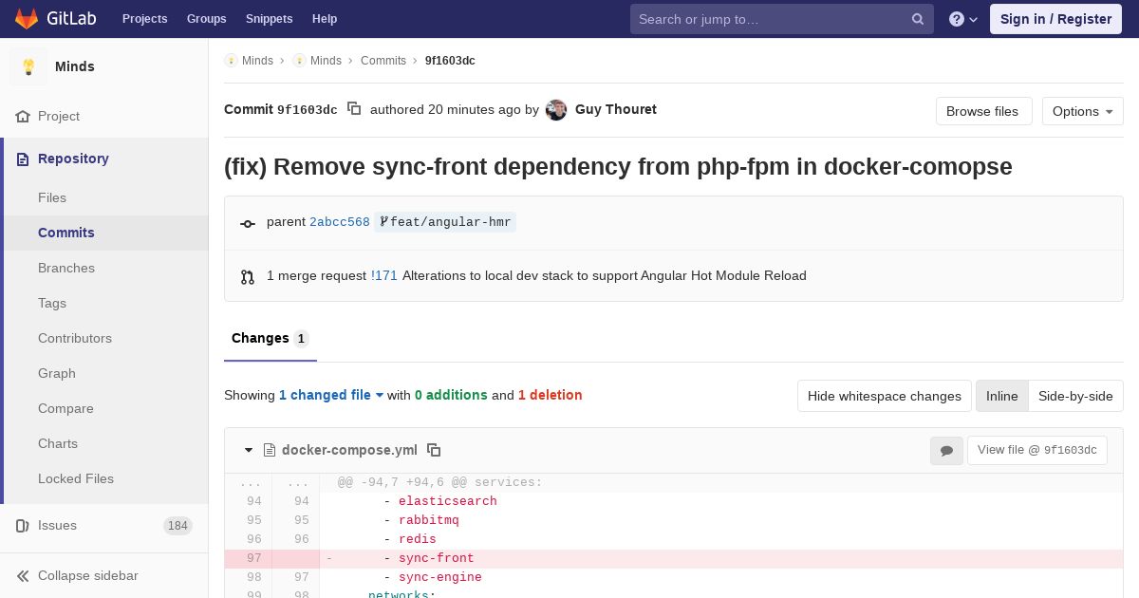The image size is (1139, 598).
Task: Click the 184 issues count badge
Action: (177, 526)
